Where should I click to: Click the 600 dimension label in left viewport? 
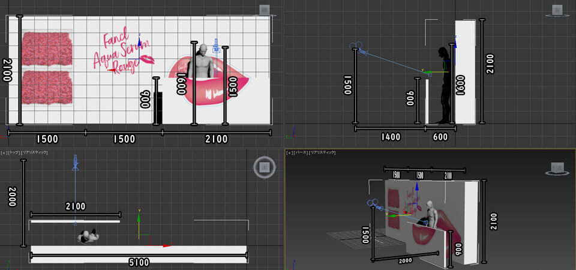pyautogui.click(x=440, y=137)
